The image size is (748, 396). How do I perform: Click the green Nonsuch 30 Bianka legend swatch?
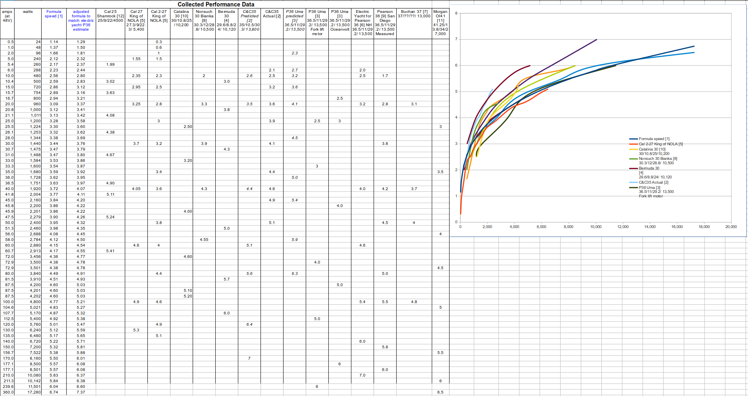pyautogui.click(x=633, y=159)
